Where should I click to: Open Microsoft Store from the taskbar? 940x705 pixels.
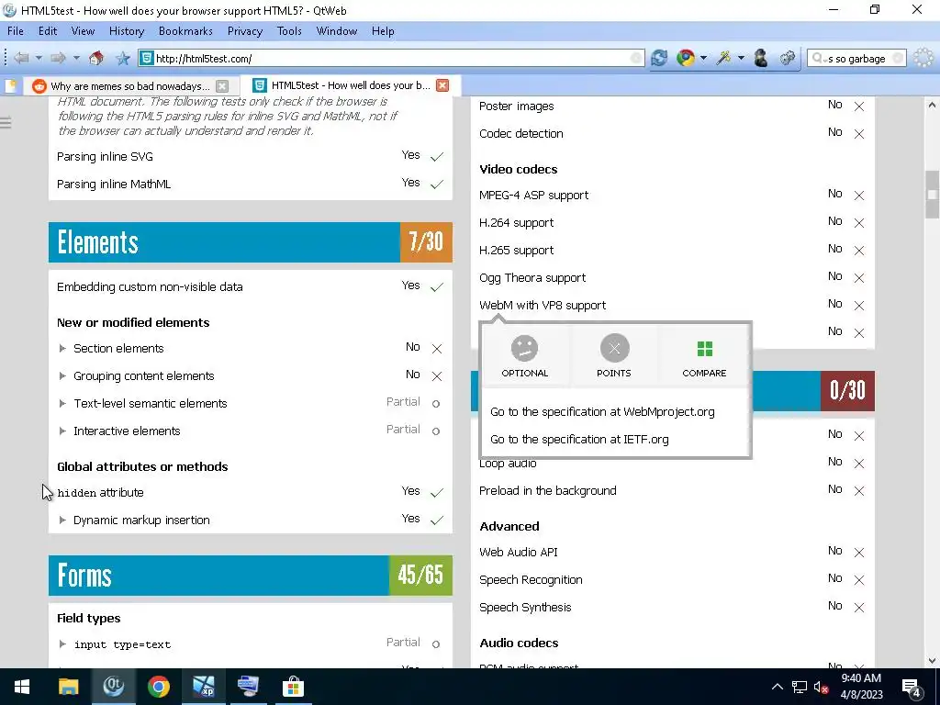coord(293,687)
